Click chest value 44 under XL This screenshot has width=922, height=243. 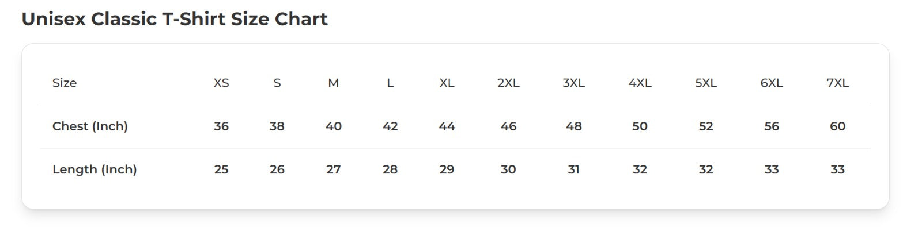click(447, 126)
